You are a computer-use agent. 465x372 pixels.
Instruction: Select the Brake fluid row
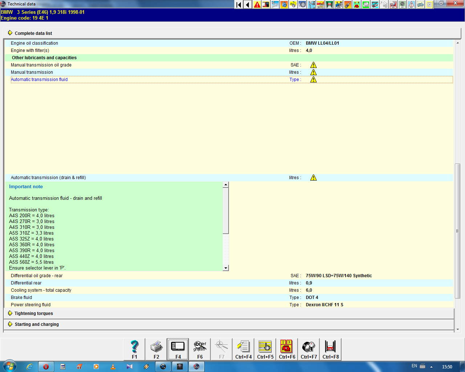229,298
